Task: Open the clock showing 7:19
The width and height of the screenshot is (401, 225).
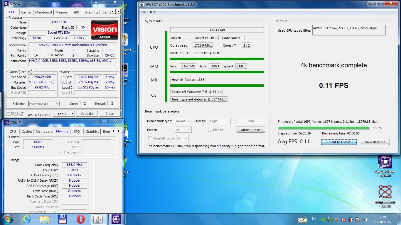Action: tap(383, 219)
